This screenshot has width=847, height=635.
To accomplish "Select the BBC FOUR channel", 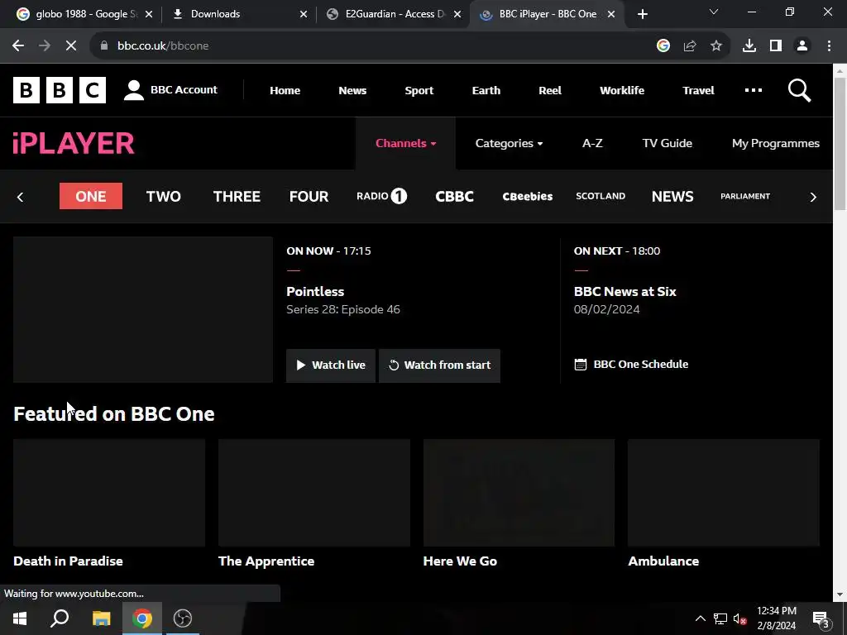I will pos(309,196).
